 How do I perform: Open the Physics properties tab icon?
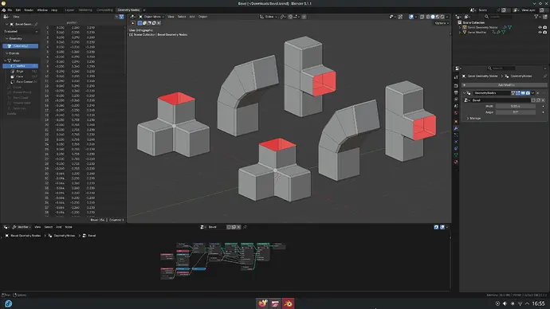click(x=456, y=142)
